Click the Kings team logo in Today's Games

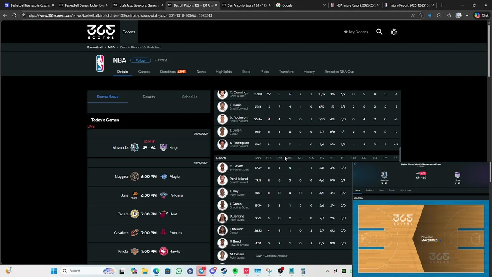163,147
